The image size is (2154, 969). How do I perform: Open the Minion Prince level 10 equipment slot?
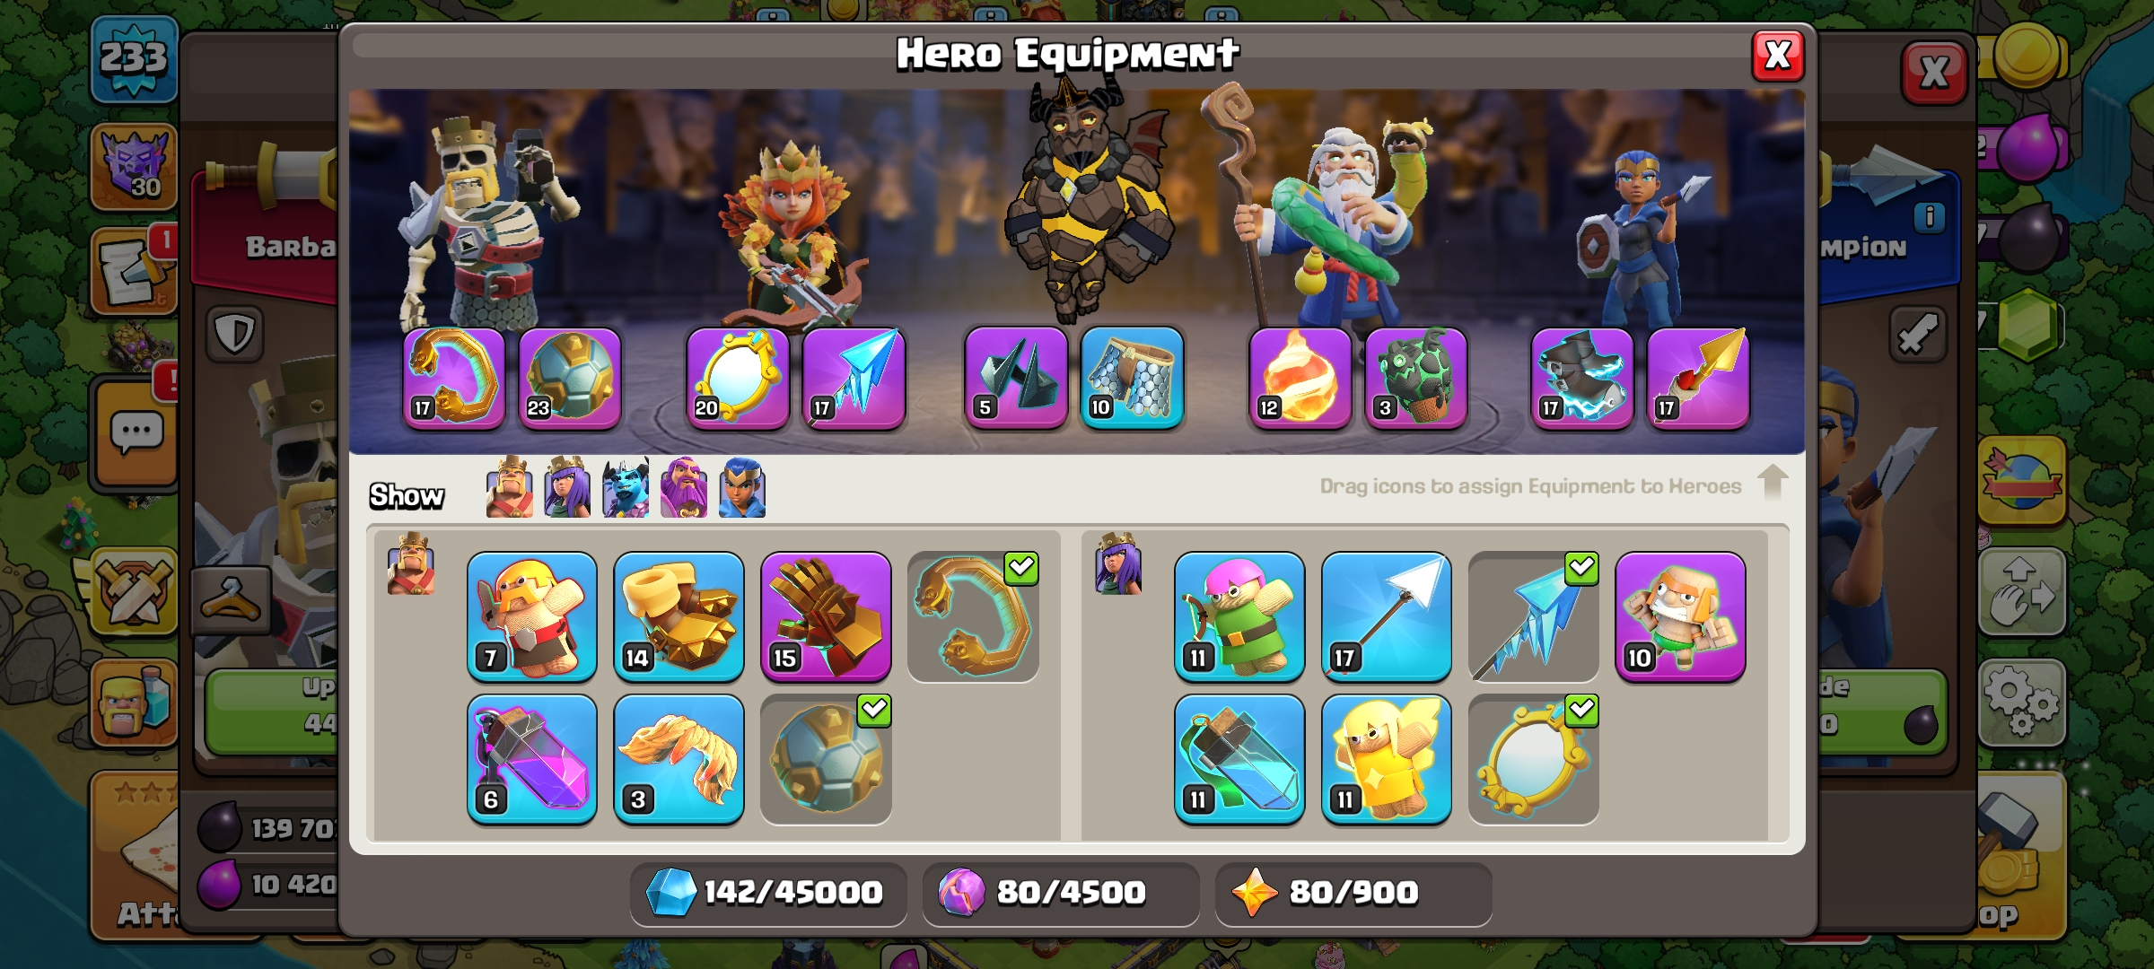1132,378
